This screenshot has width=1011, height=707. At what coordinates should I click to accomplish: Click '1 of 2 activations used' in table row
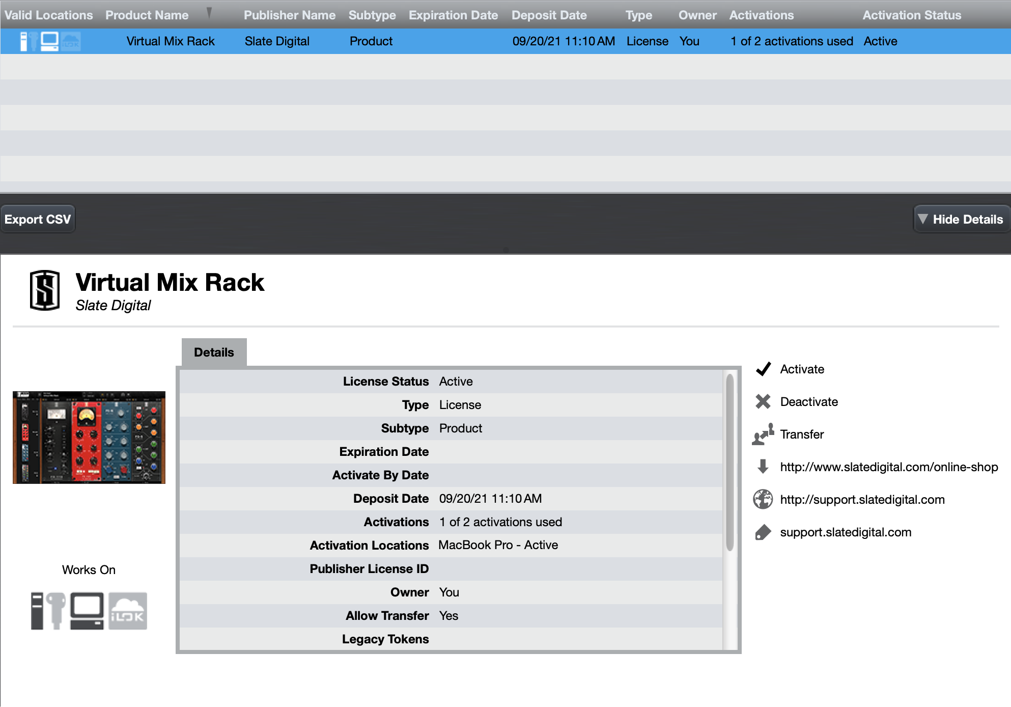[792, 41]
